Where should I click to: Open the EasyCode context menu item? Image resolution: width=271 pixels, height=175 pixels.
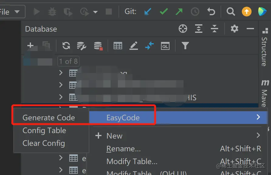point(178,118)
